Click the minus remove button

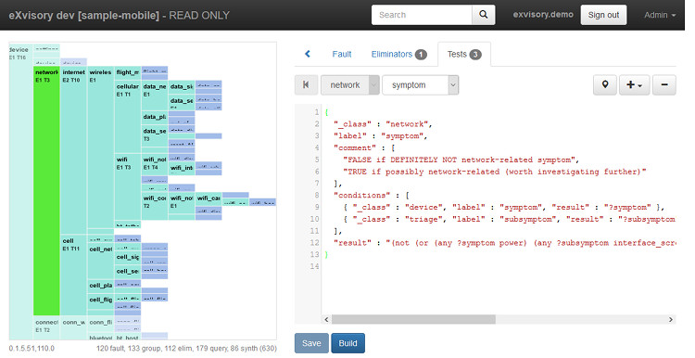point(664,84)
